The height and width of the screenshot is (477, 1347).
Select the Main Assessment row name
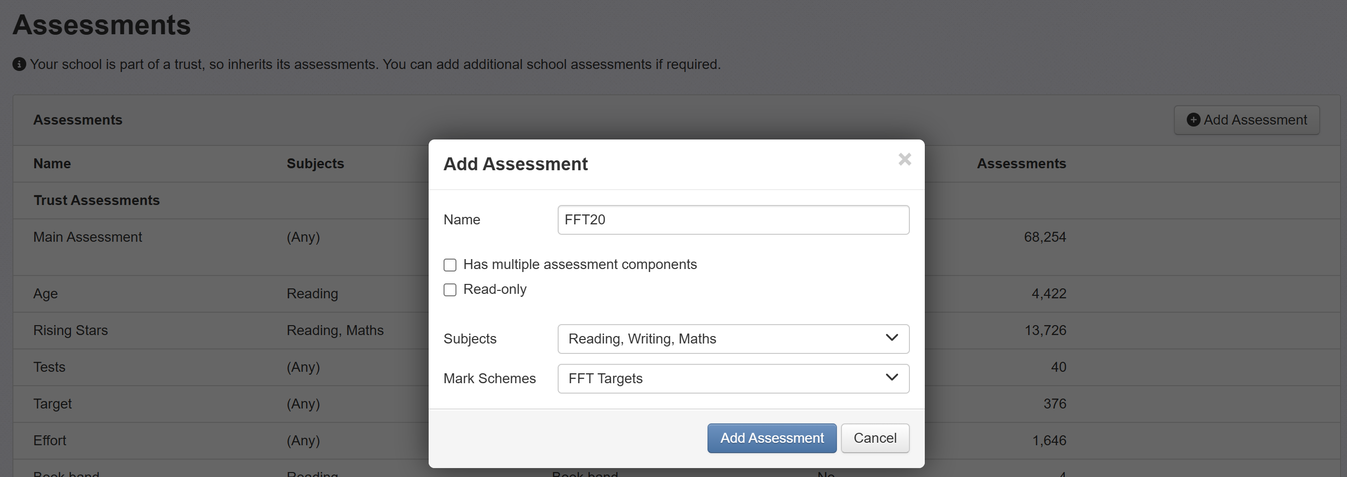tap(87, 237)
